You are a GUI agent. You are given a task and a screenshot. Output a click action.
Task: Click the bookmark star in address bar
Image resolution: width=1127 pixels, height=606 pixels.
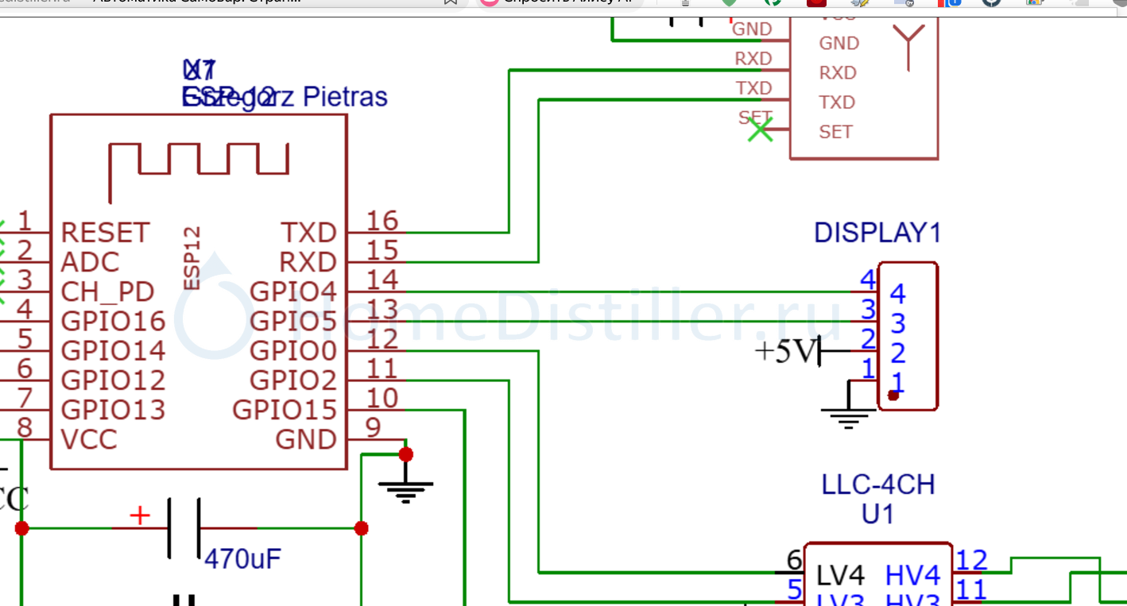click(451, 2)
